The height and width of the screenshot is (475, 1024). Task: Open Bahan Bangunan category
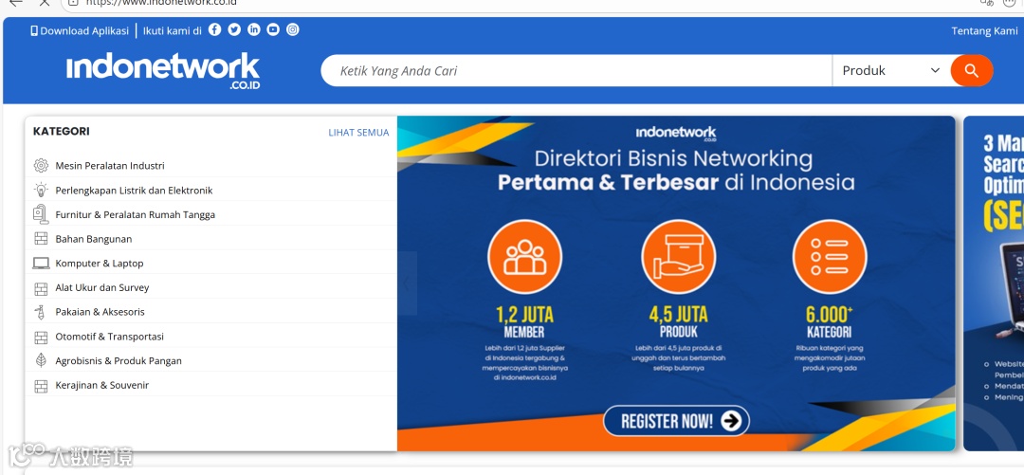tap(93, 239)
